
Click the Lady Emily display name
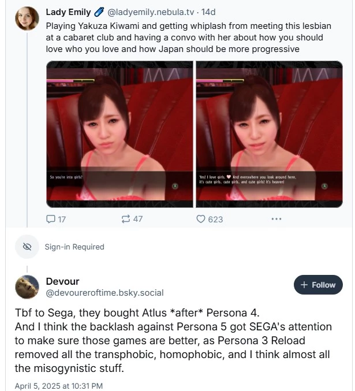[68, 12]
